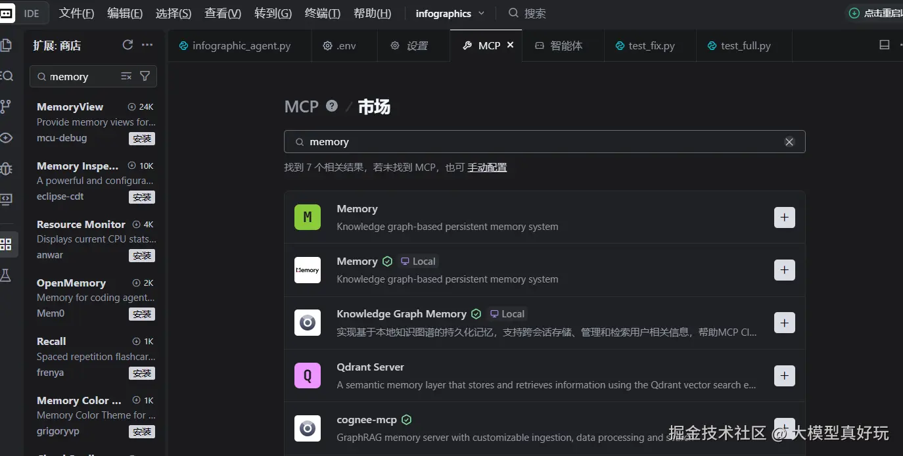Install the MemoryView extension
Image resolution: width=903 pixels, height=456 pixels.
click(142, 139)
